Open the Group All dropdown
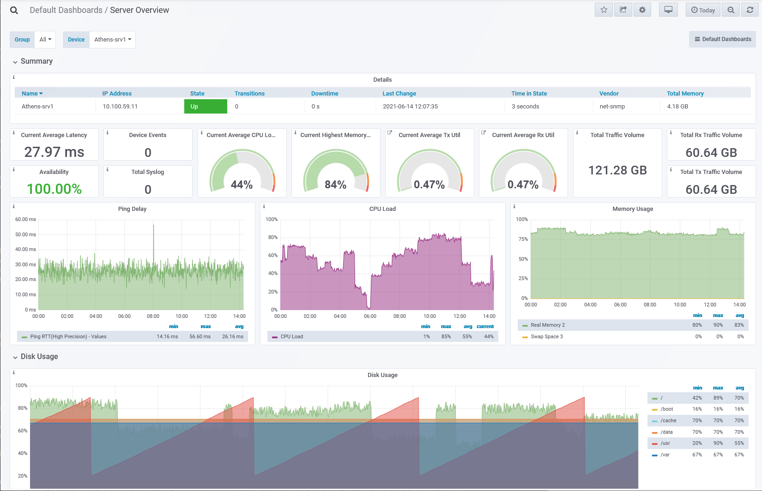This screenshot has height=491, width=762. tap(45, 40)
